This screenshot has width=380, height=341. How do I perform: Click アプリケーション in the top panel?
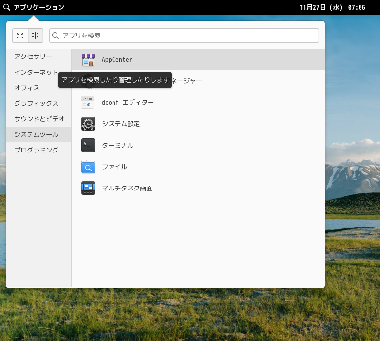(38, 7)
